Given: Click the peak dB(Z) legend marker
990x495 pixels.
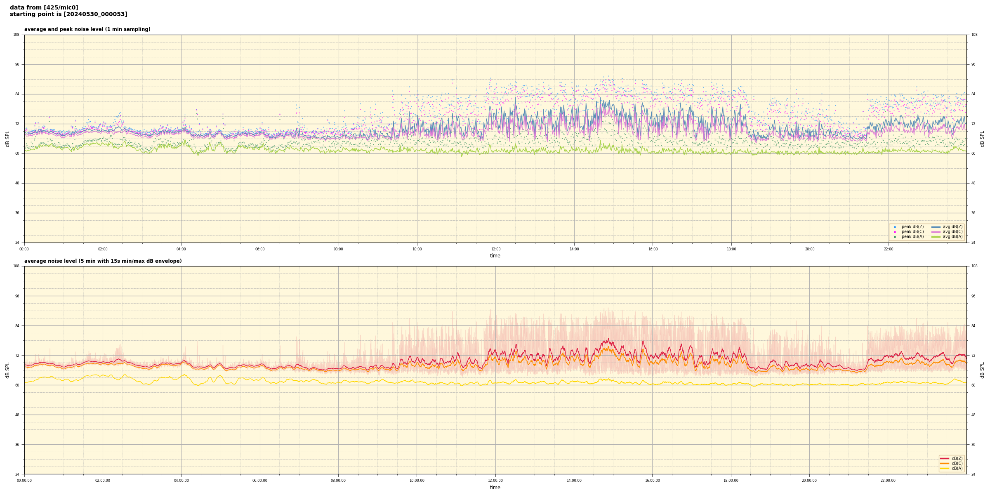Looking at the screenshot, I should [895, 227].
